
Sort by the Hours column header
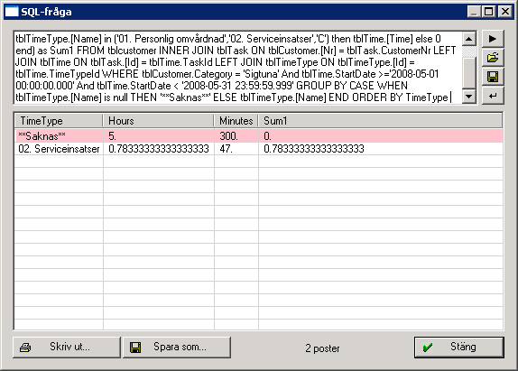(x=158, y=121)
